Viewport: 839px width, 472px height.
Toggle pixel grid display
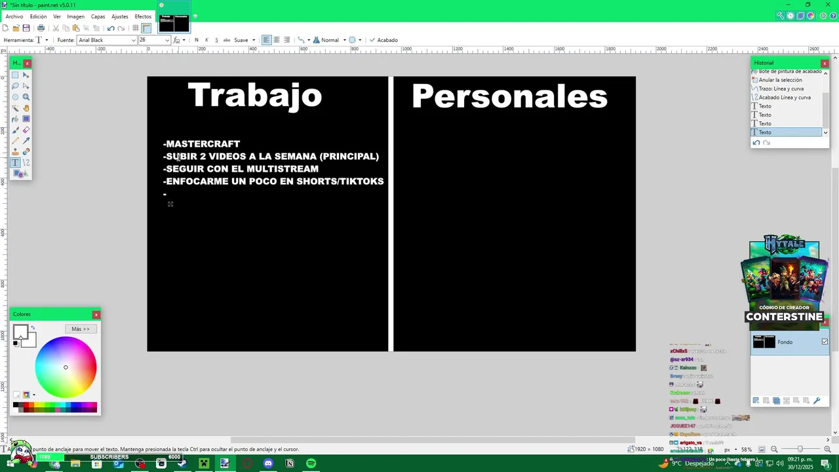pyautogui.click(x=136, y=28)
